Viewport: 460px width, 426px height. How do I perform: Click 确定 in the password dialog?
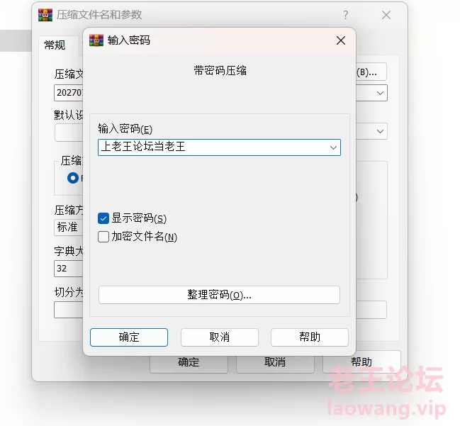[x=129, y=337]
